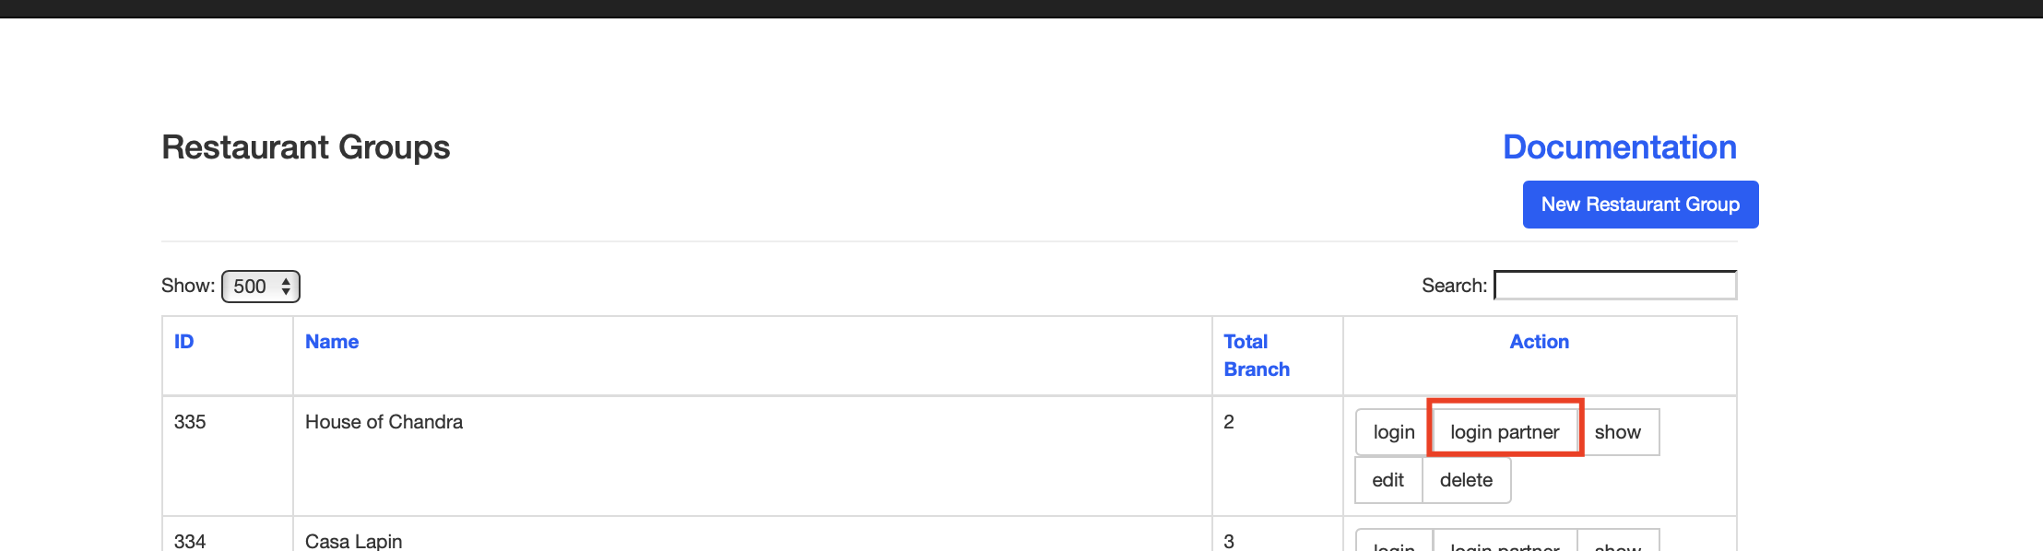Edit the House of Chandra group
The width and height of the screenshot is (2043, 551).
1388,480
